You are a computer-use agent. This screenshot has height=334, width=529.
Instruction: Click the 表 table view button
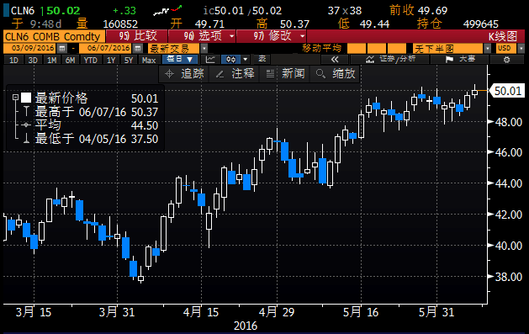262,60
